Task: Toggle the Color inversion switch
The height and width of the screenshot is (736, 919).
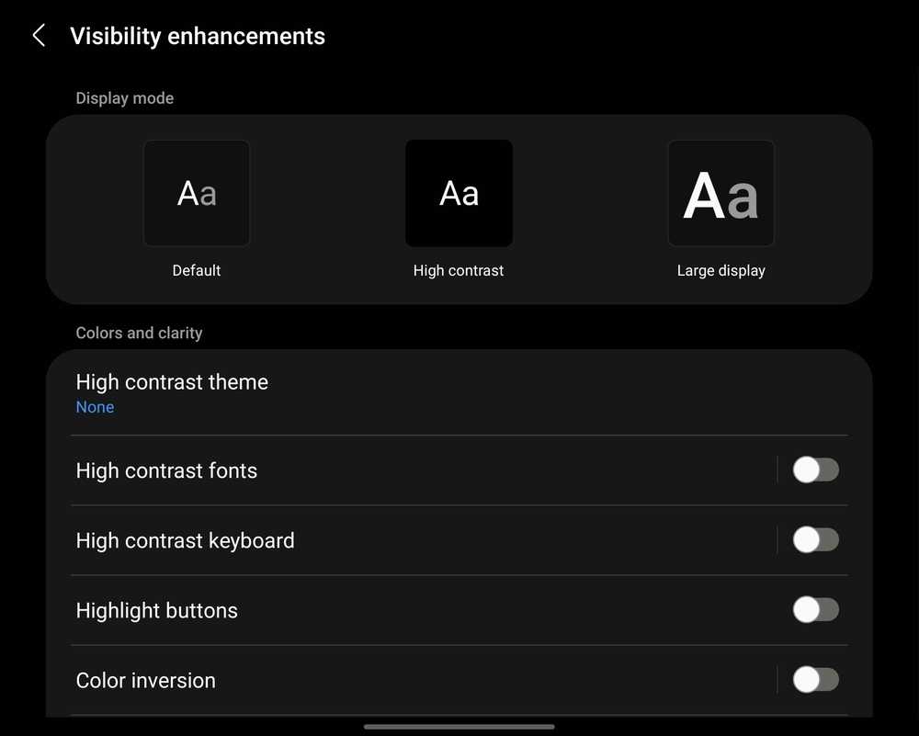Action: (815, 680)
